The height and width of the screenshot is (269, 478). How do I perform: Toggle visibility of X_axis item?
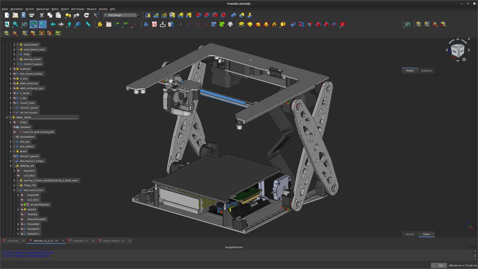point(14,79)
